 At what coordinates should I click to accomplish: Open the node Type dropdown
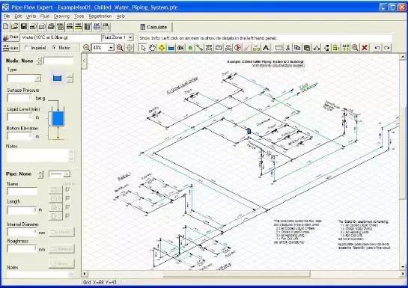tap(24, 78)
